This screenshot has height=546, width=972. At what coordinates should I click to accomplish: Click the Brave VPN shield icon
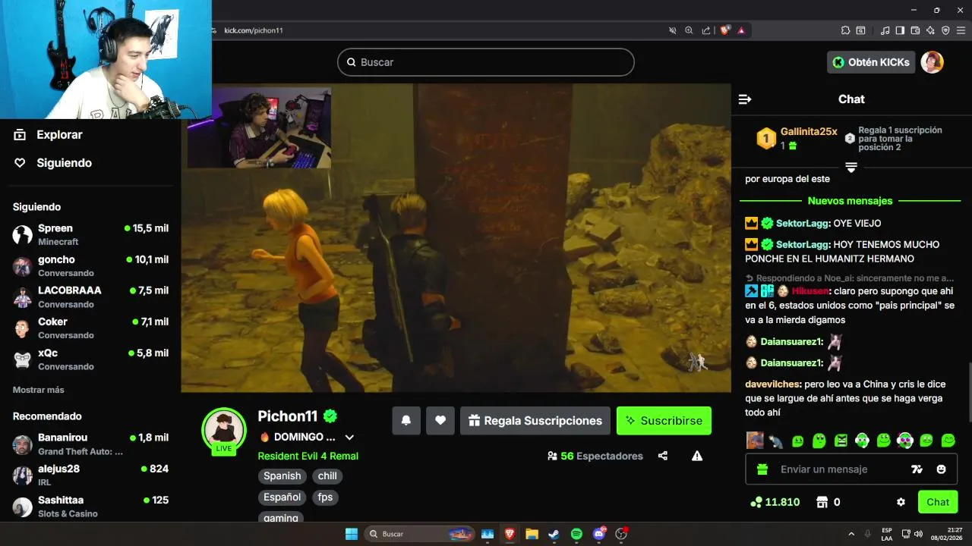[945, 30]
